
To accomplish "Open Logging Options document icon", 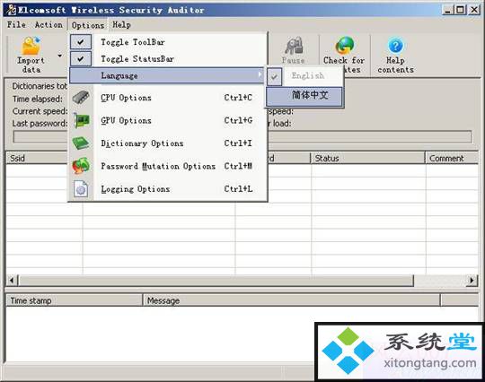I will [x=81, y=188].
